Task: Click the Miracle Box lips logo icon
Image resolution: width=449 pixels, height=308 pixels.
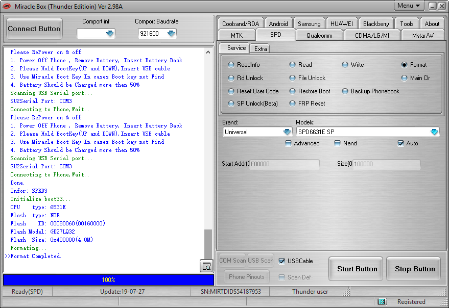Action: click(7, 6)
